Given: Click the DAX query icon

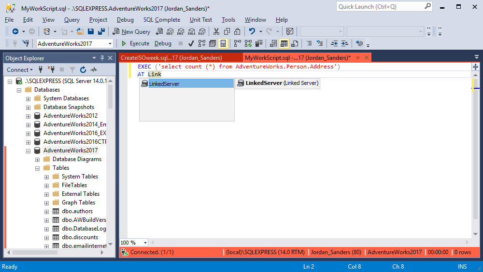Looking at the screenshot, I should [x=202, y=31].
